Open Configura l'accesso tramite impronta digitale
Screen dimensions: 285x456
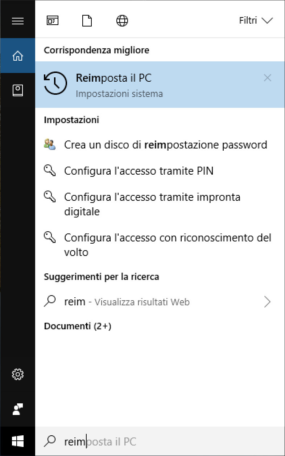(152, 204)
